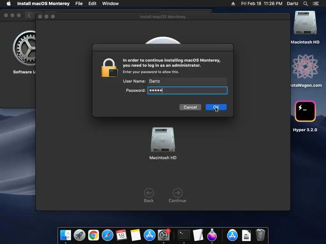Click the eject icon in the menu bar
The height and width of the screenshot is (244, 326).
[233, 3]
